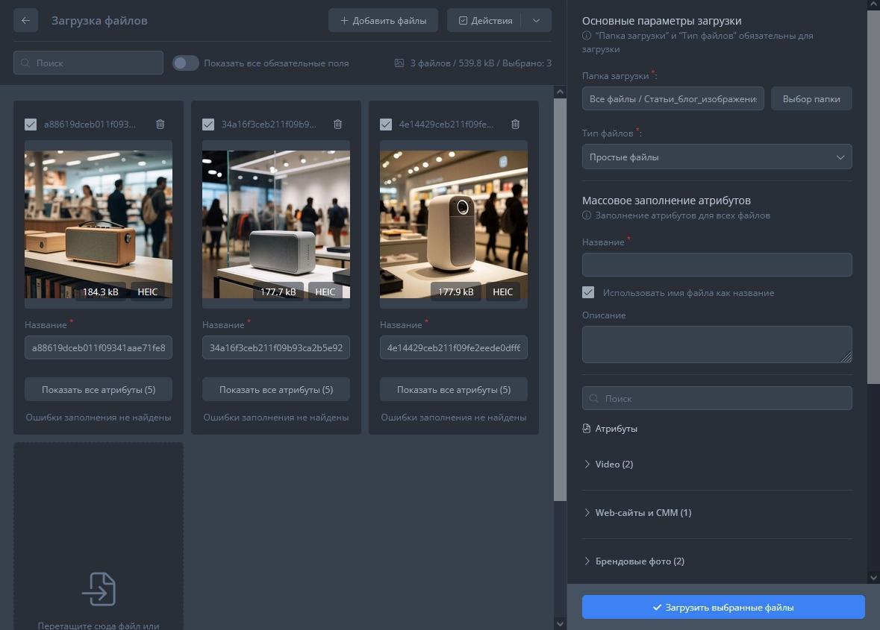Click Загрузить выбранные файлы button
Viewport: 880px width, 630px height.
(x=723, y=608)
